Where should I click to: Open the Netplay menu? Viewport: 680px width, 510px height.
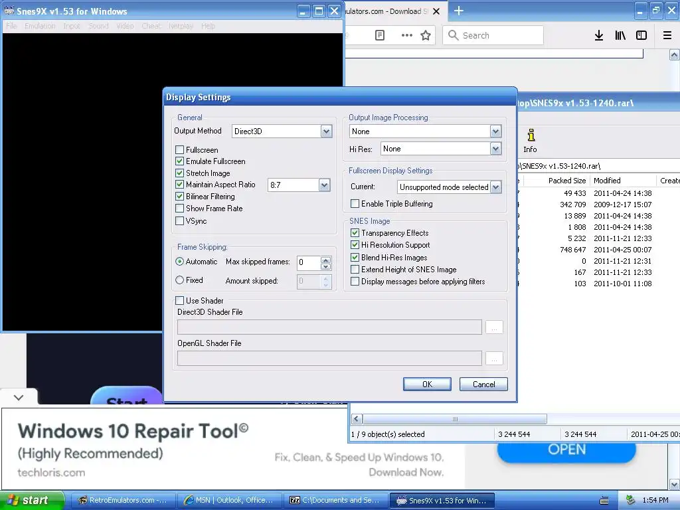click(181, 26)
